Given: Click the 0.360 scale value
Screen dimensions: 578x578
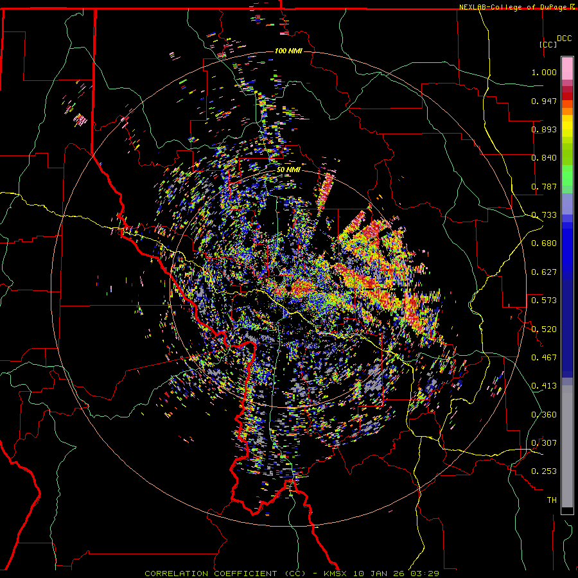Looking at the screenshot, I should tap(544, 415).
